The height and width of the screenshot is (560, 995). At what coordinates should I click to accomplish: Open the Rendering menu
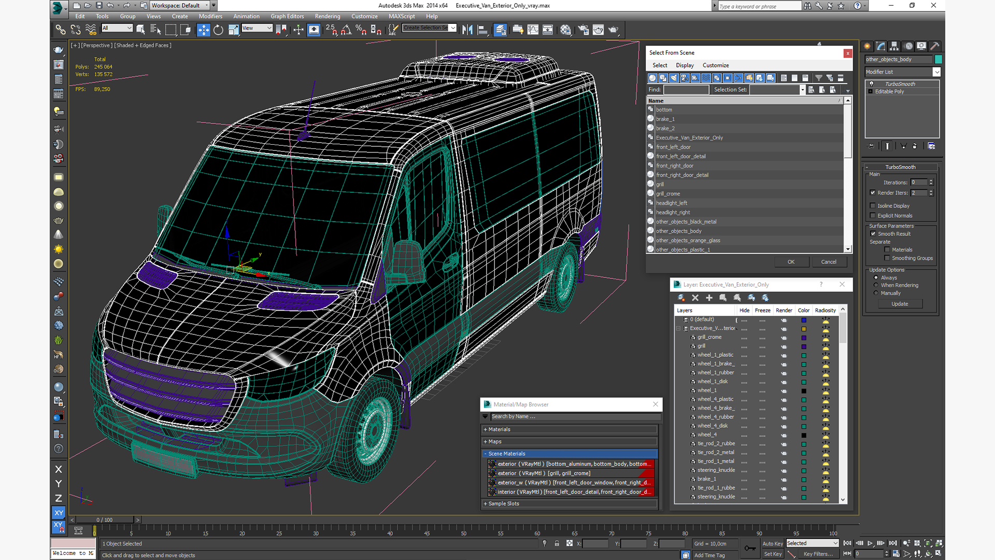pyautogui.click(x=328, y=16)
